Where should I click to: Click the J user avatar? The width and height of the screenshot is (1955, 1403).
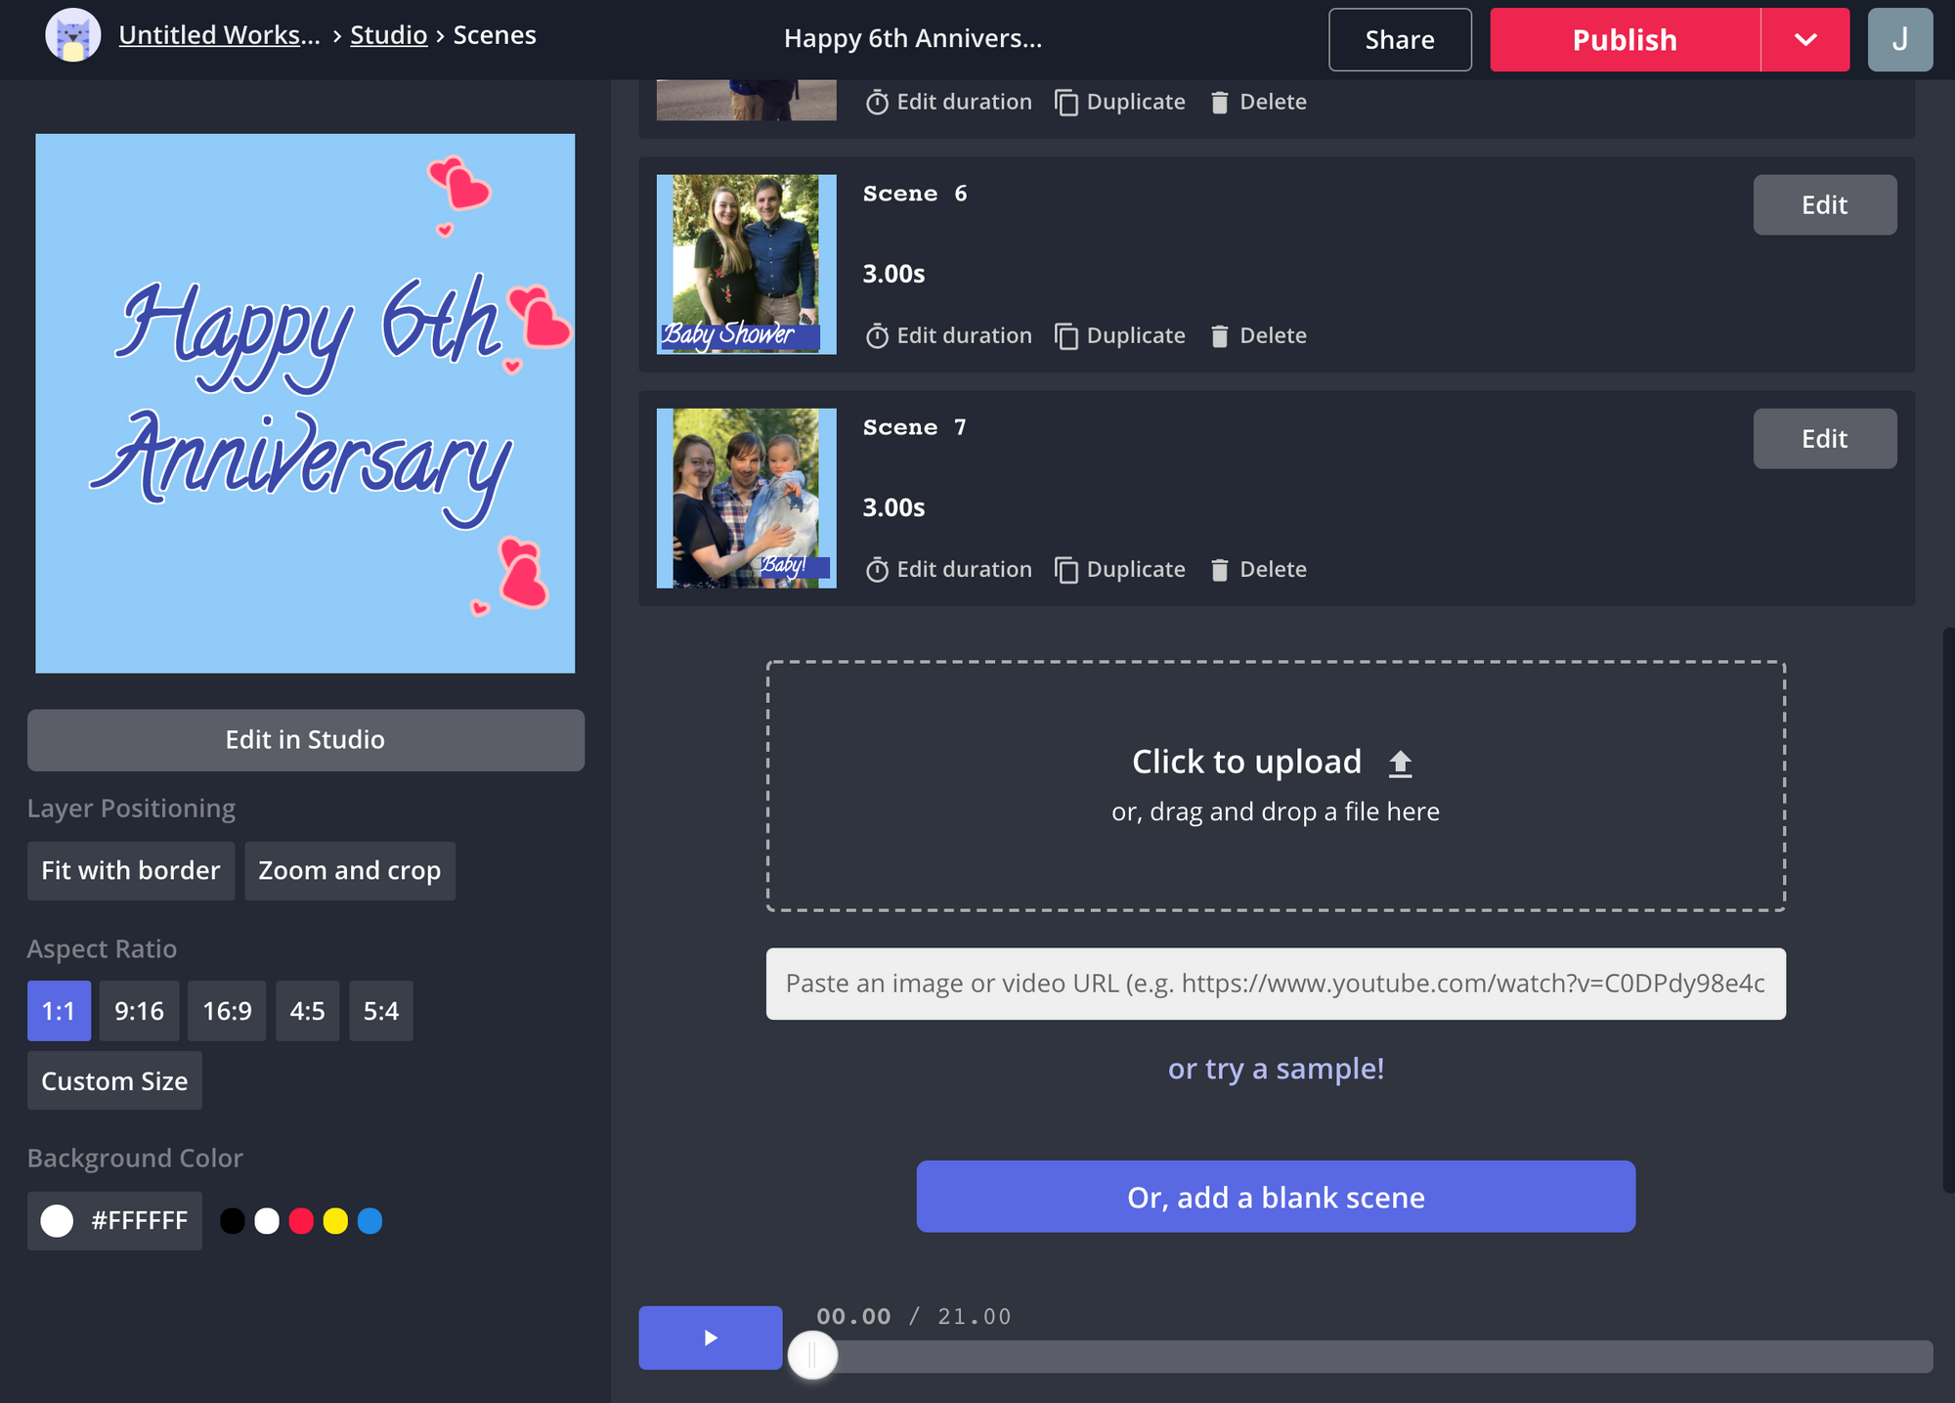[1899, 40]
